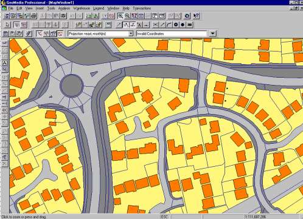Open the Warehouse menu
Screen dimensions: 303x219
tap(82, 8)
